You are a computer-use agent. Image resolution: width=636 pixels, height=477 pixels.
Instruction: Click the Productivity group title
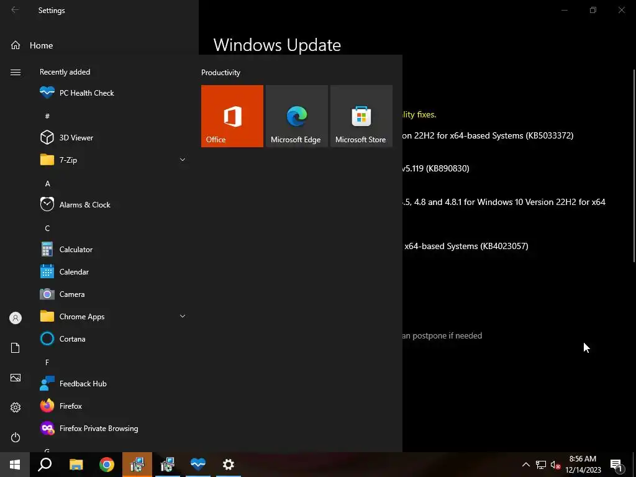tap(220, 73)
